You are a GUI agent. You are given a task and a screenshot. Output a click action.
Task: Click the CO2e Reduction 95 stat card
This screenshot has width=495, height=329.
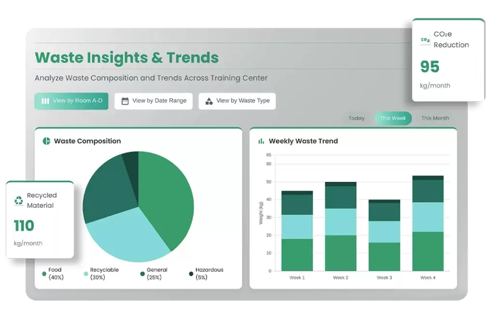[447, 59]
